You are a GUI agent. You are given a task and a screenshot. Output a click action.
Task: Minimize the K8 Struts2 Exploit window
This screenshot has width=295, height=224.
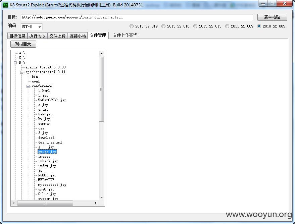click(x=263, y=4)
